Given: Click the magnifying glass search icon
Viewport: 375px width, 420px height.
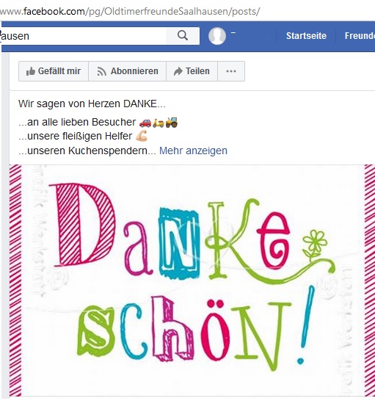Looking at the screenshot, I should coord(183,36).
